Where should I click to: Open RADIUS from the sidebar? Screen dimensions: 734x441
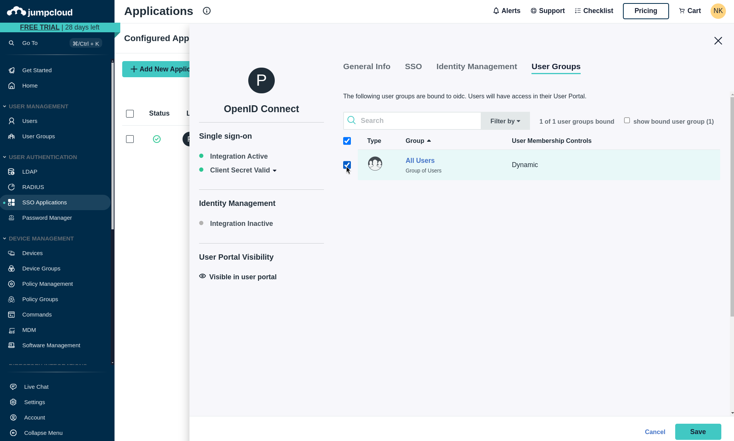pos(32,187)
